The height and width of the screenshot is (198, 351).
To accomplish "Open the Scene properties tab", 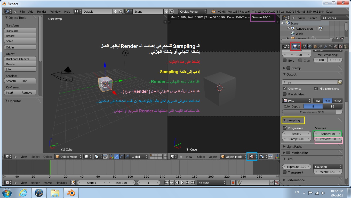I will click(305, 47).
